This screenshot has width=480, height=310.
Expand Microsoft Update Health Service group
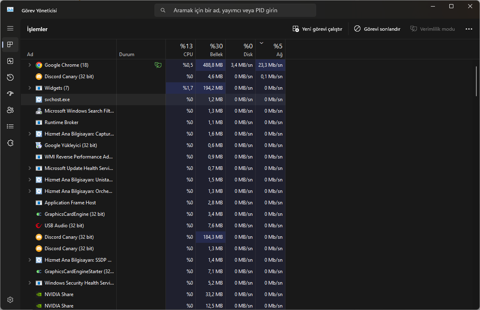(x=30, y=168)
